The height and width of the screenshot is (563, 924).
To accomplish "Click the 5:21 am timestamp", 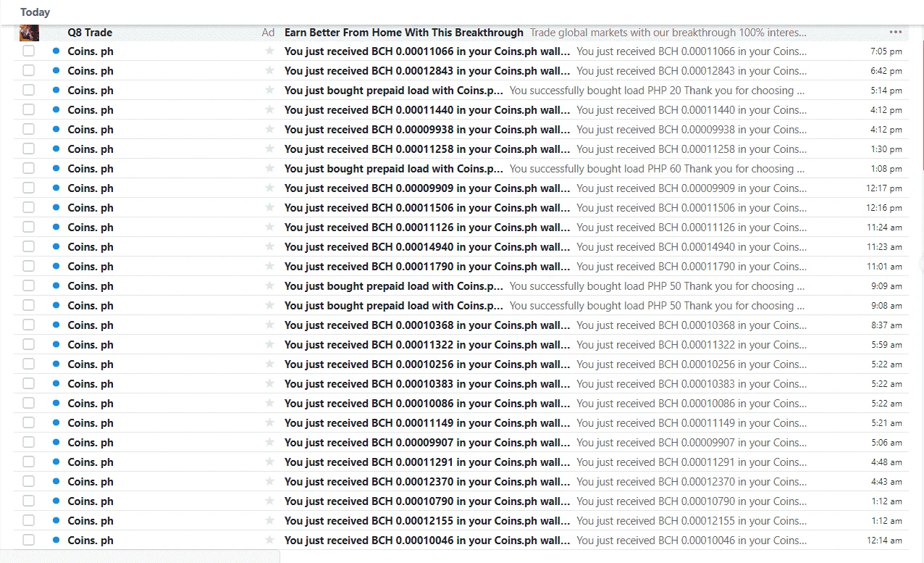I will tap(887, 423).
